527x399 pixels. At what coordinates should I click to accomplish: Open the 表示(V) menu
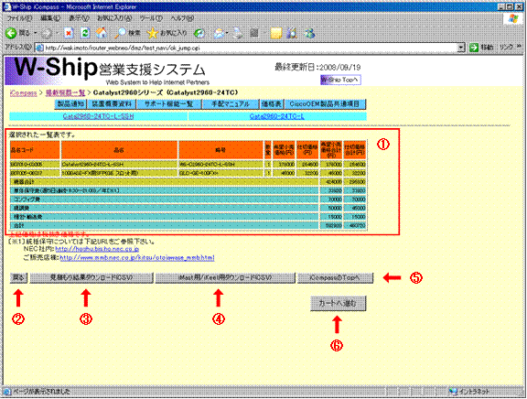79,18
